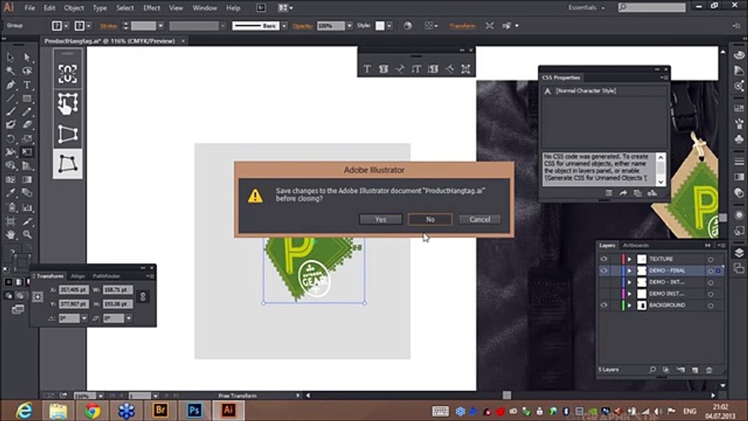Viewport: 748px width, 421px height.
Task: Select the Free Transform tool in toolbar
Action: (27, 152)
